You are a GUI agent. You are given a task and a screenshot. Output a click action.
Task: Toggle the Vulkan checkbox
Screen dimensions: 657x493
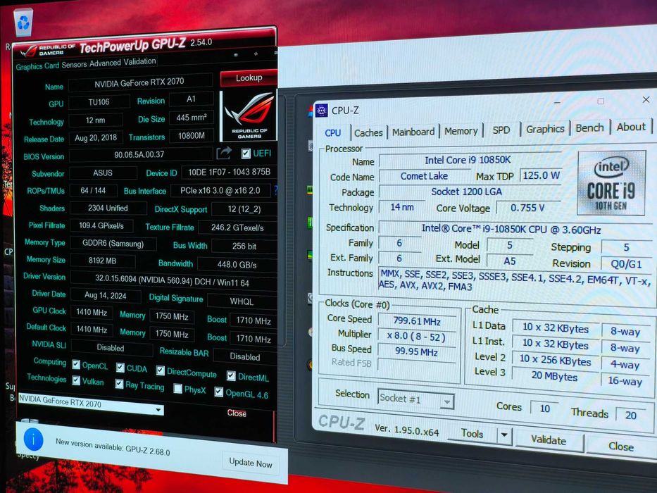coord(76,380)
